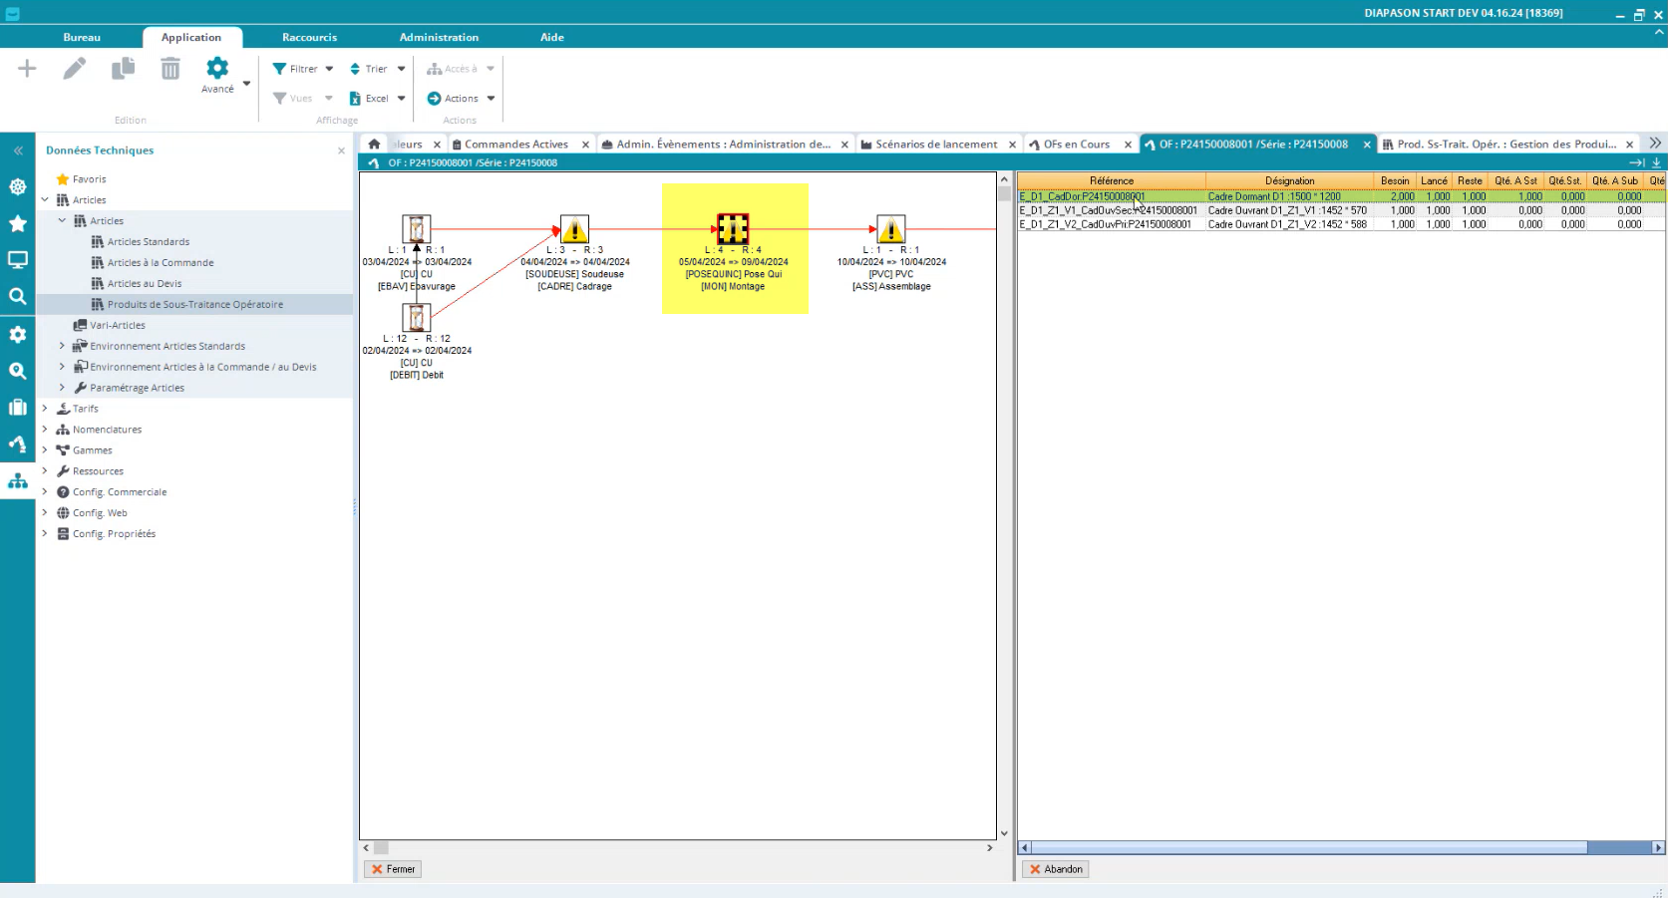This screenshot has width=1668, height=898.
Task: Click the magnifier search icon in left sidebar
Action: tap(18, 296)
